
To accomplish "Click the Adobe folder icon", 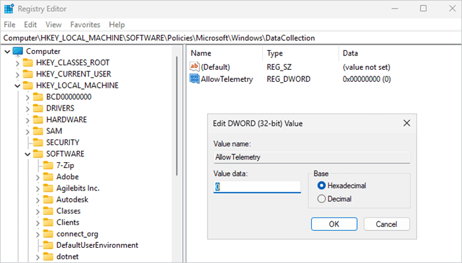I will pyautogui.click(x=48, y=177).
